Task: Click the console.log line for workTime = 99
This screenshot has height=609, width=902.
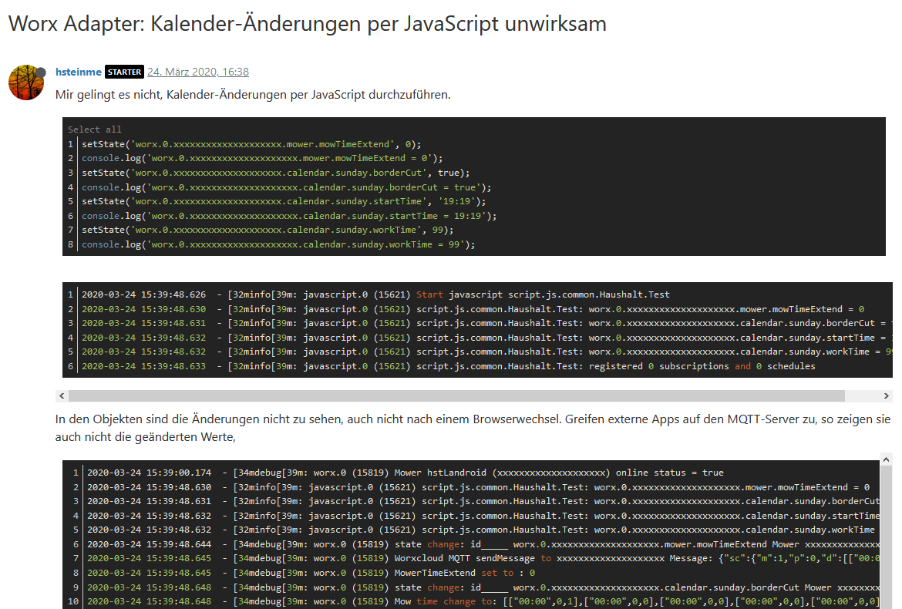Action: click(278, 244)
